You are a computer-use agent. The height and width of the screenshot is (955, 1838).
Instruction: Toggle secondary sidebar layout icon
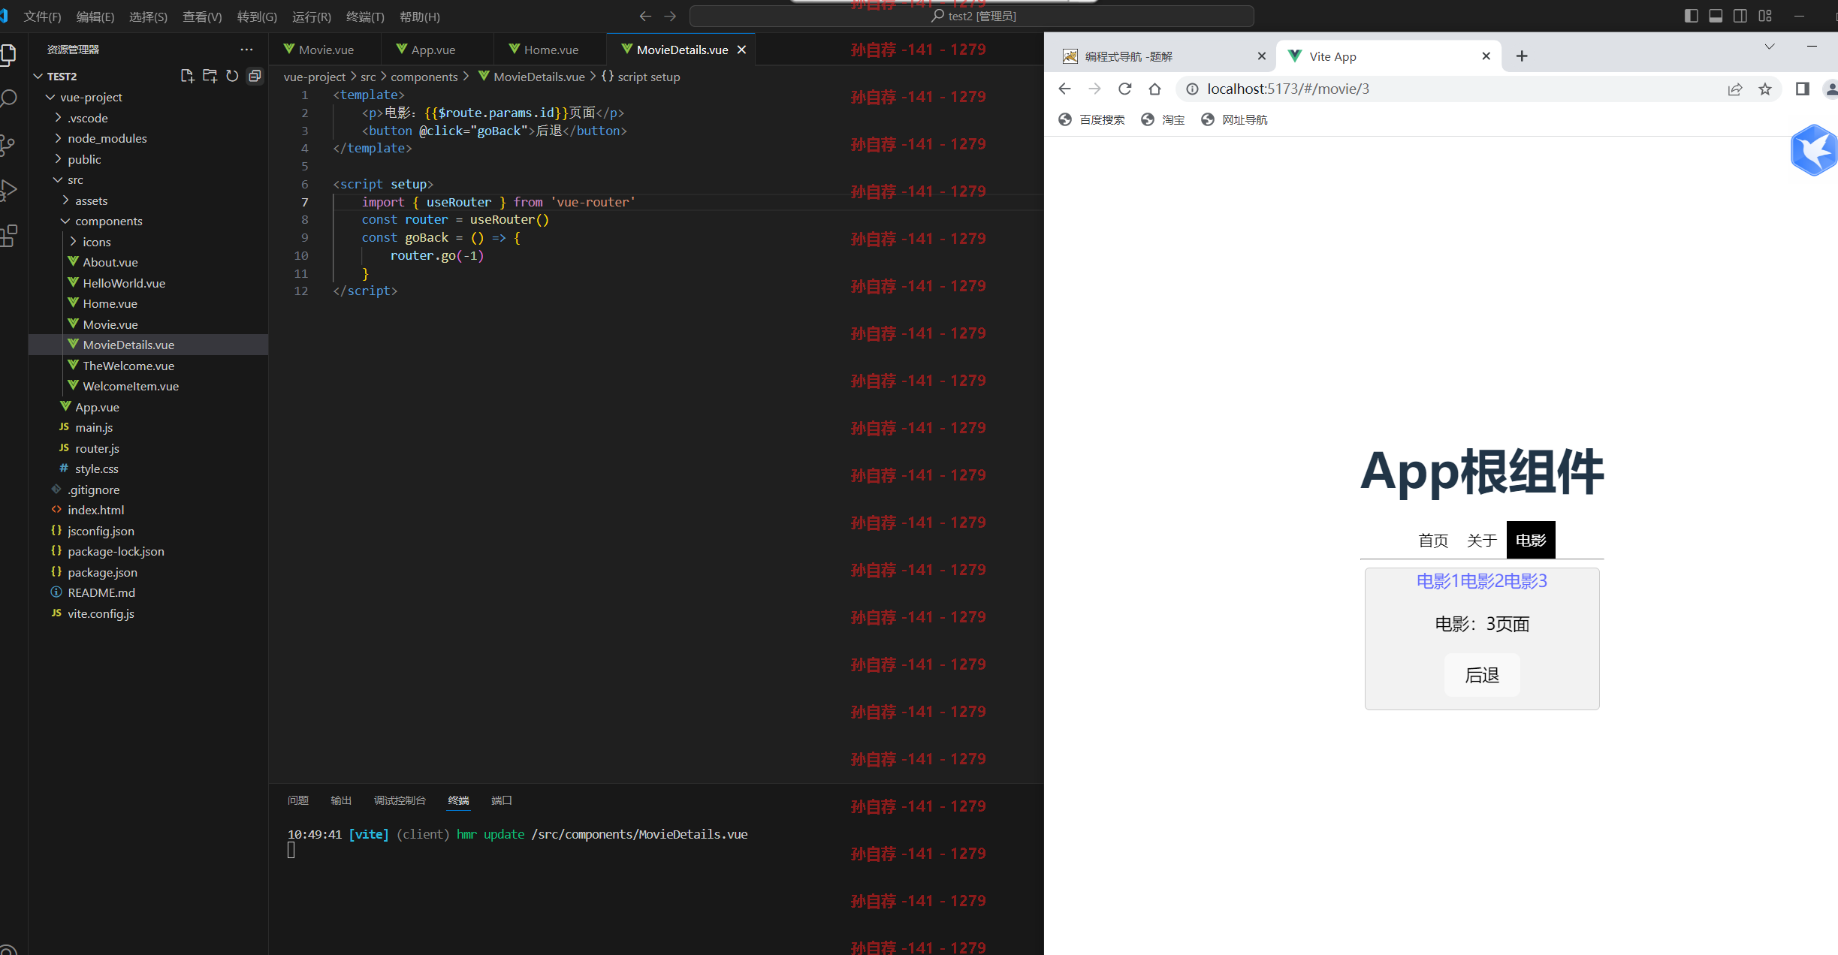coord(1740,16)
